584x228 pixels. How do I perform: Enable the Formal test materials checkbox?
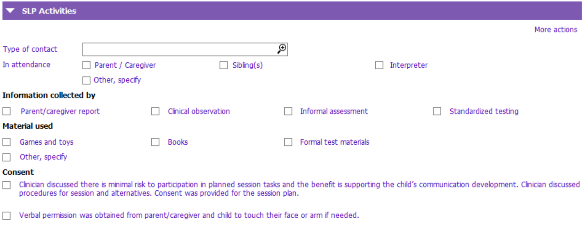(x=288, y=142)
